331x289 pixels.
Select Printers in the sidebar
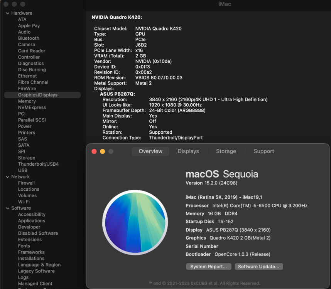pyautogui.click(x=27, y=133)
